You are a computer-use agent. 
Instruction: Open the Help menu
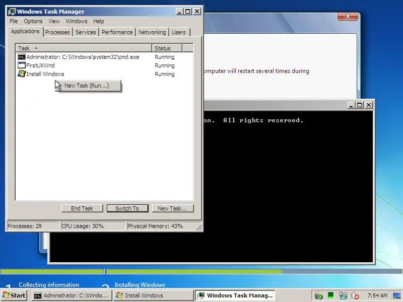98,21
